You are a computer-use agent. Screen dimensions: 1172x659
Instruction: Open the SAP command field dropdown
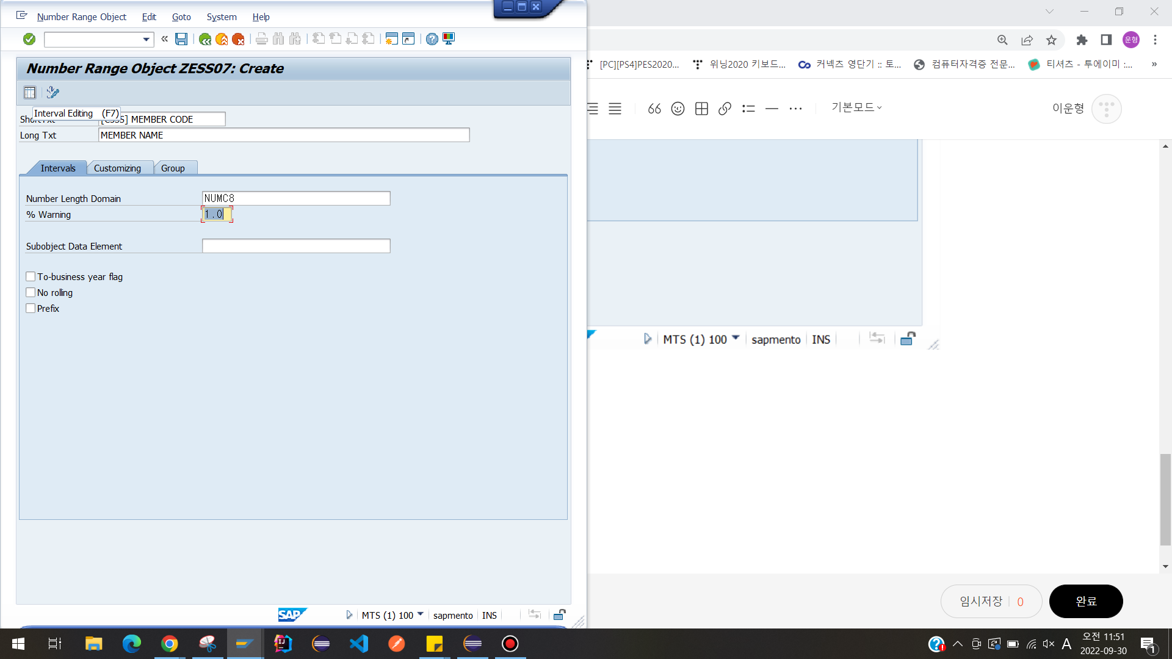[146, 40]
